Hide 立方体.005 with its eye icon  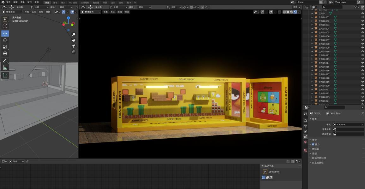tap(362, 32)
